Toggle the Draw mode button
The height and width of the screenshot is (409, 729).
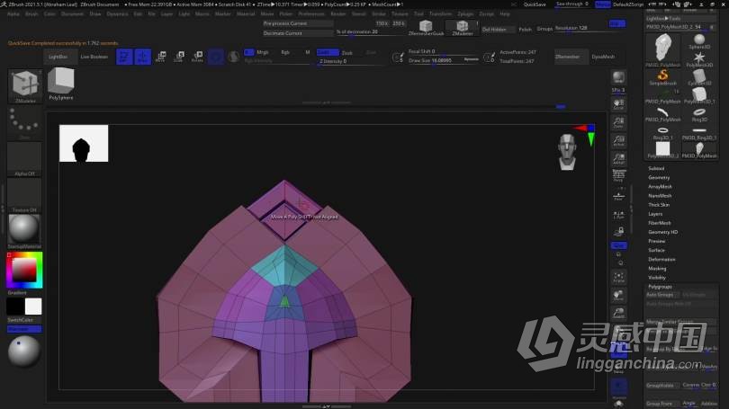pos(143,57)
